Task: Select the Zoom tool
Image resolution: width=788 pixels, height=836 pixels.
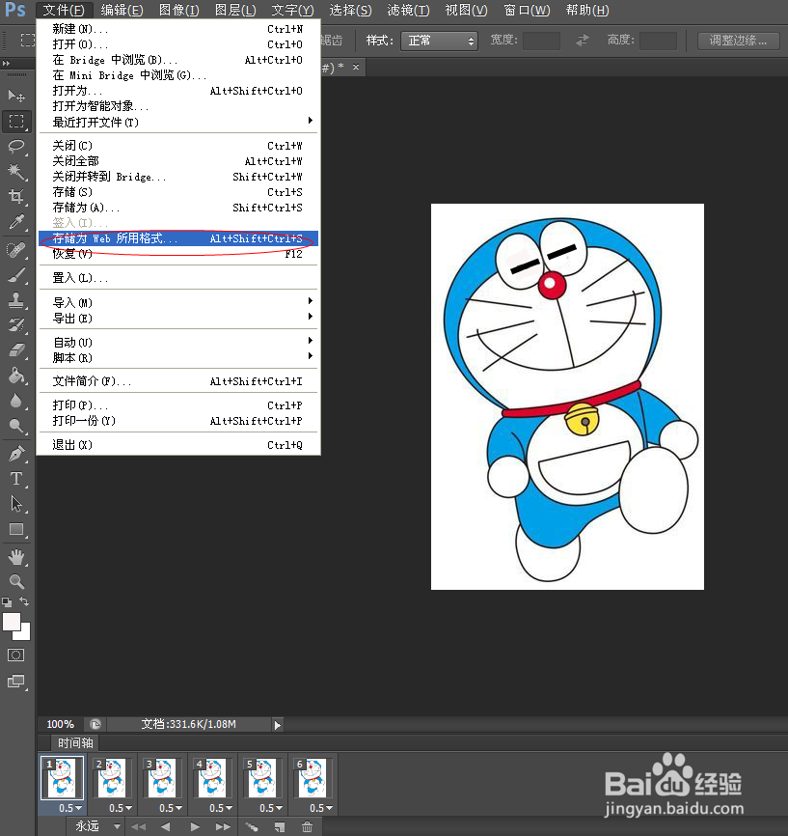Action: tap(16, 581)
